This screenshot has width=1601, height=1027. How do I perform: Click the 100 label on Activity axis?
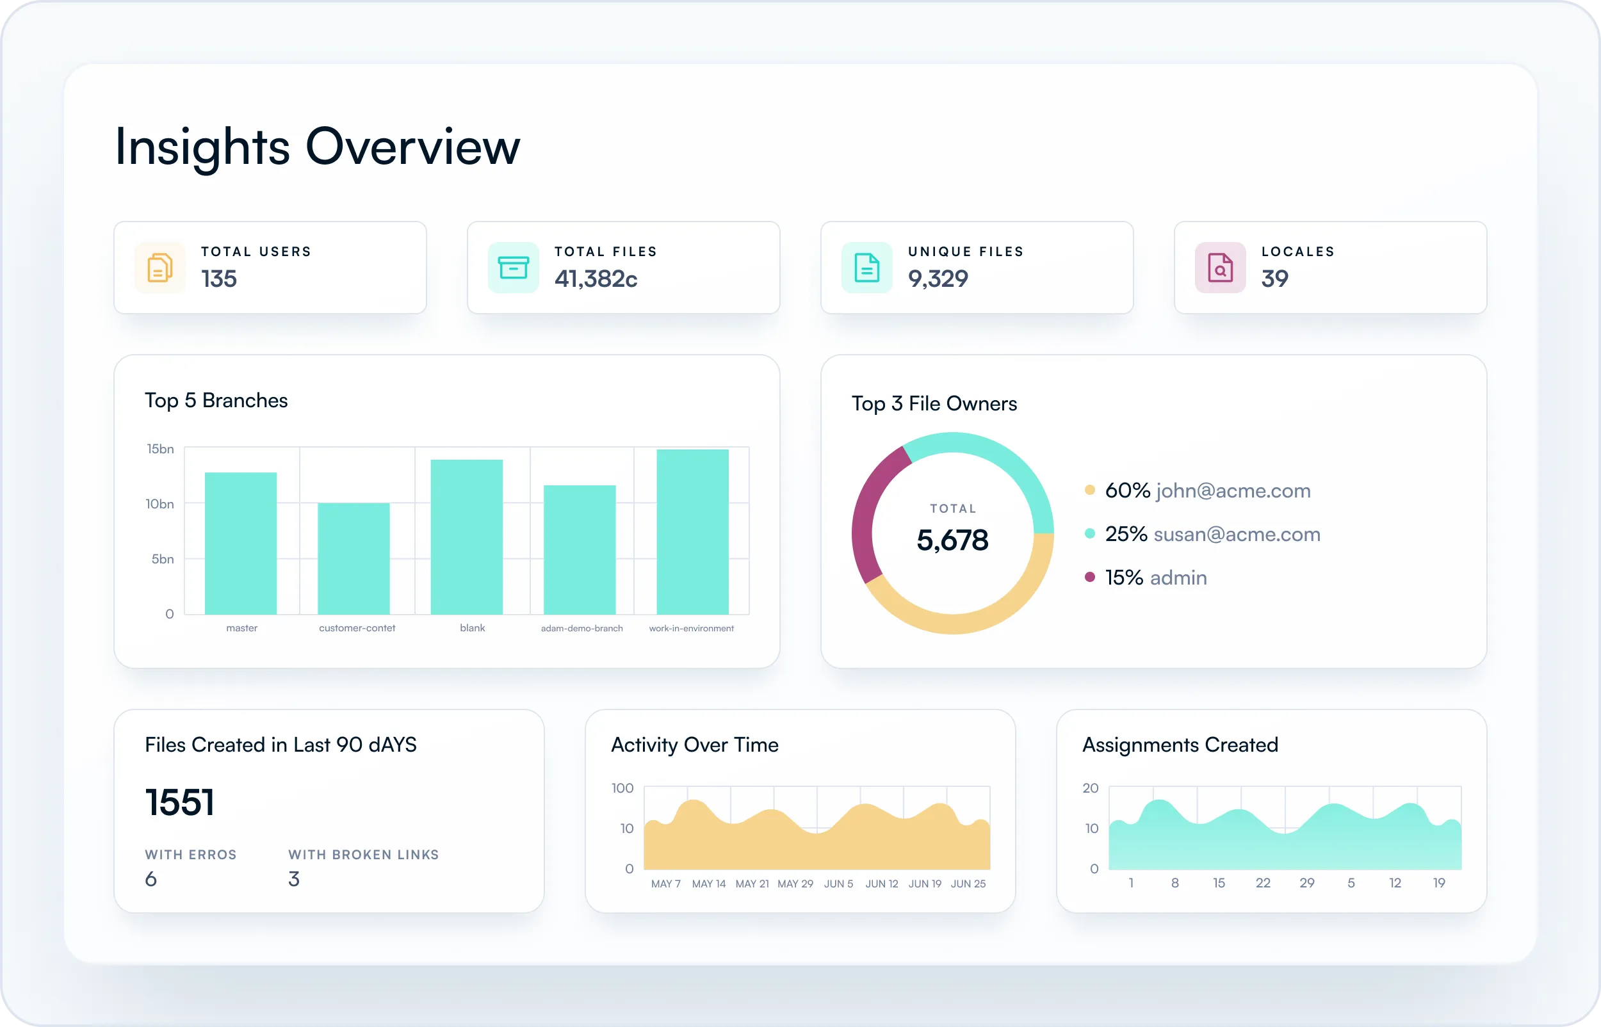point(622,788)
